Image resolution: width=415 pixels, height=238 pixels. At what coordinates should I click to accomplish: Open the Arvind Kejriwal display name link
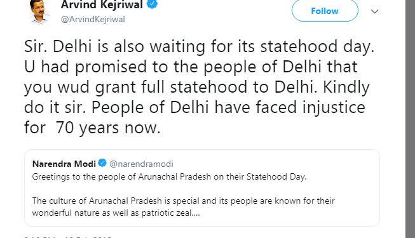pos(102,4)
